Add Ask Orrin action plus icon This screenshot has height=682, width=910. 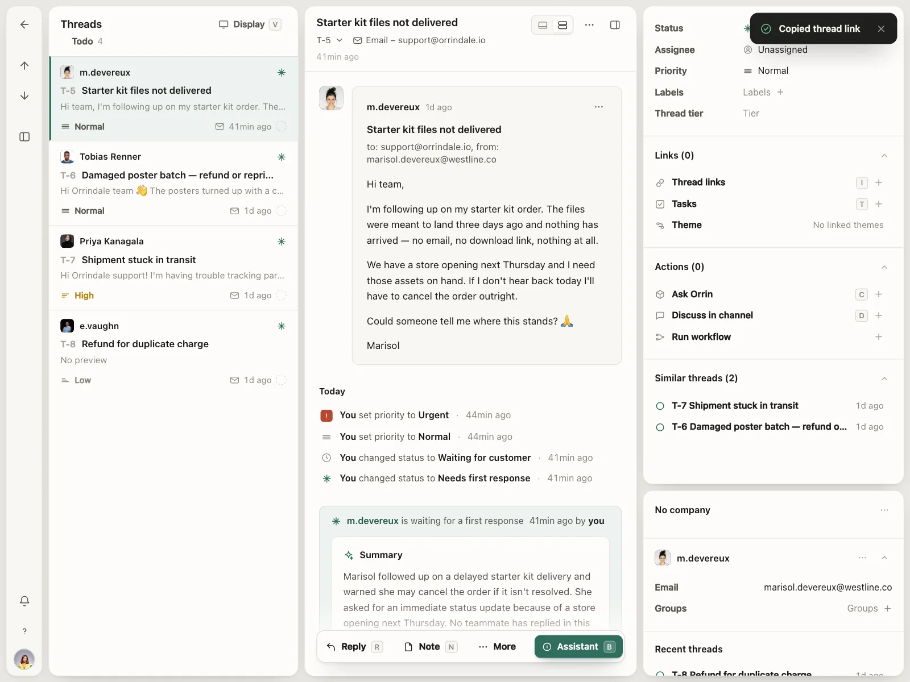pyautogui.click(x=879, y=294)
